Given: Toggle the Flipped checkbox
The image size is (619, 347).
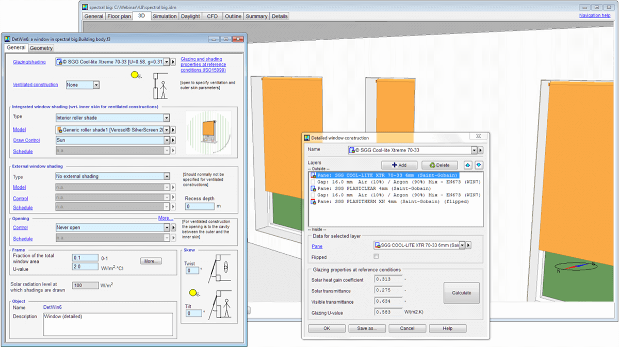Looking at the screenshot, I should click(376, 257).
